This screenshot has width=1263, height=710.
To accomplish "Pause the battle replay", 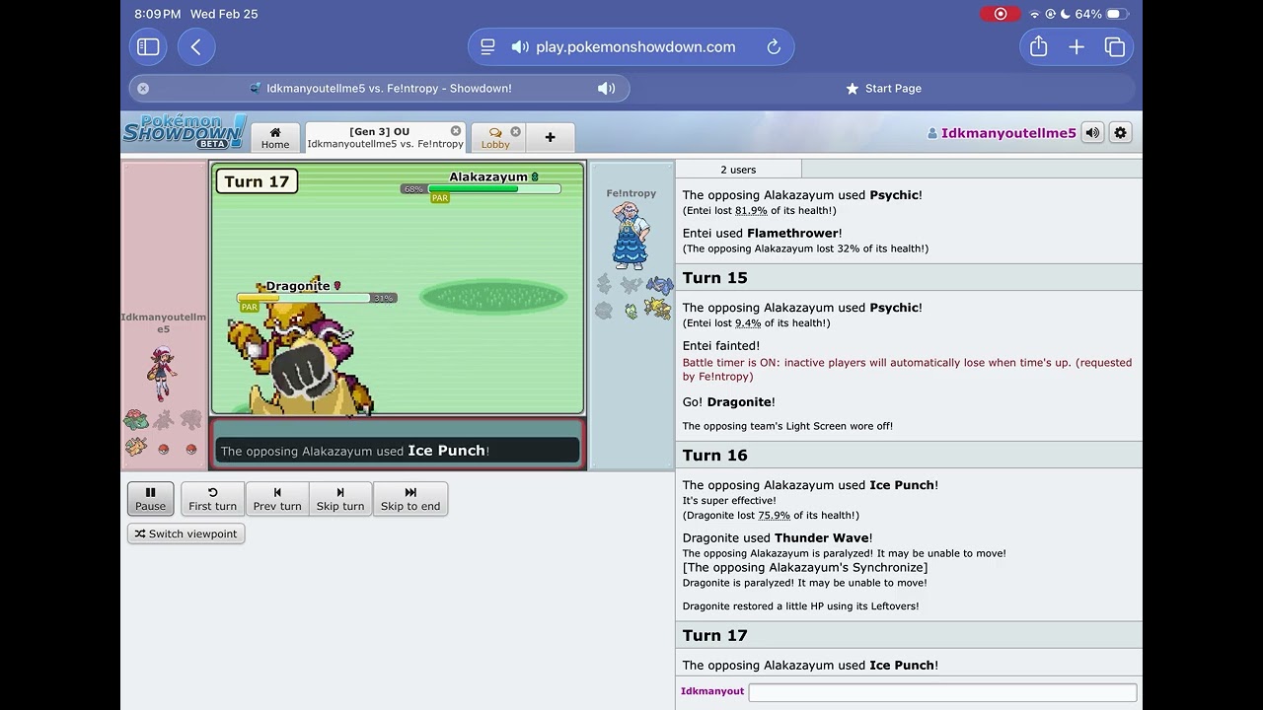I will pyautogui.click(x=150, y=498).
